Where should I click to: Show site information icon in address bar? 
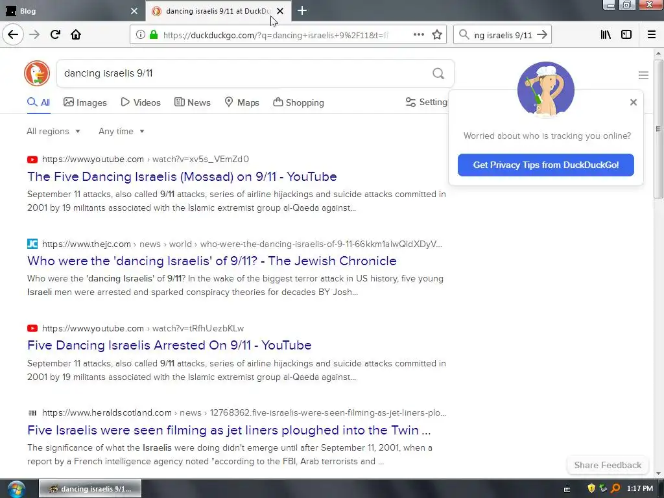point(140,35)
